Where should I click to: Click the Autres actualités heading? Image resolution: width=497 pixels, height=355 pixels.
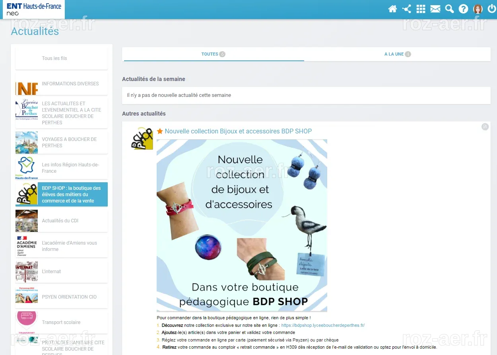coord(144,114)
